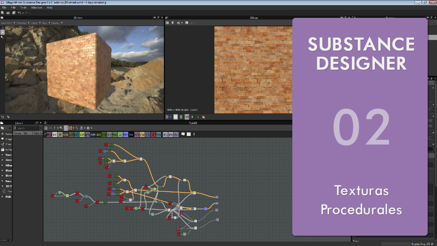Viewport: 437px width, 246px height.
Task: Open the Help menu
Action: coord(50,8)
